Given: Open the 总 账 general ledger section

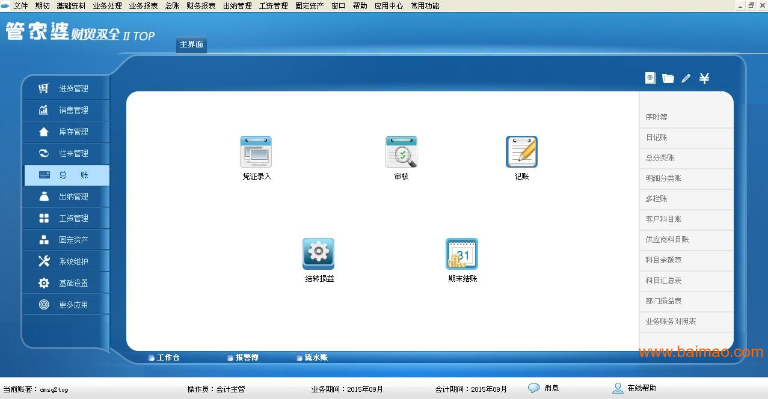Looking at the screenshot, I should click(66, 175).
